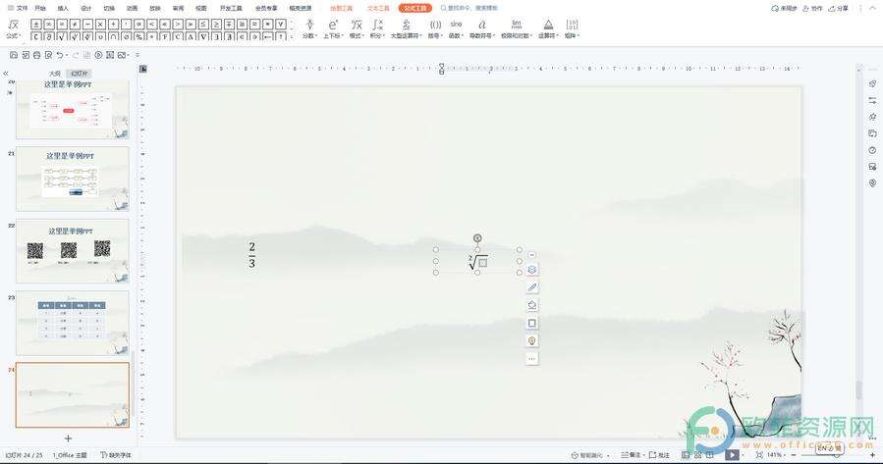Click the 矩阵 (Matrix) icon
The height and width of the screenshot is (464, 883).
(572, 24)
